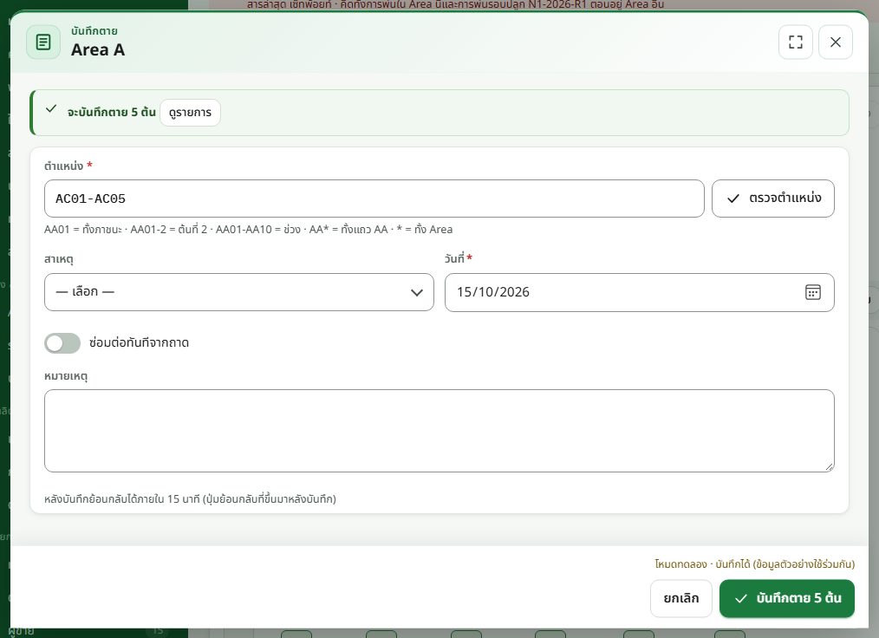
Task: Click the checkmark icon in ตรวจตำแหน่ง button
Action: 732,199
